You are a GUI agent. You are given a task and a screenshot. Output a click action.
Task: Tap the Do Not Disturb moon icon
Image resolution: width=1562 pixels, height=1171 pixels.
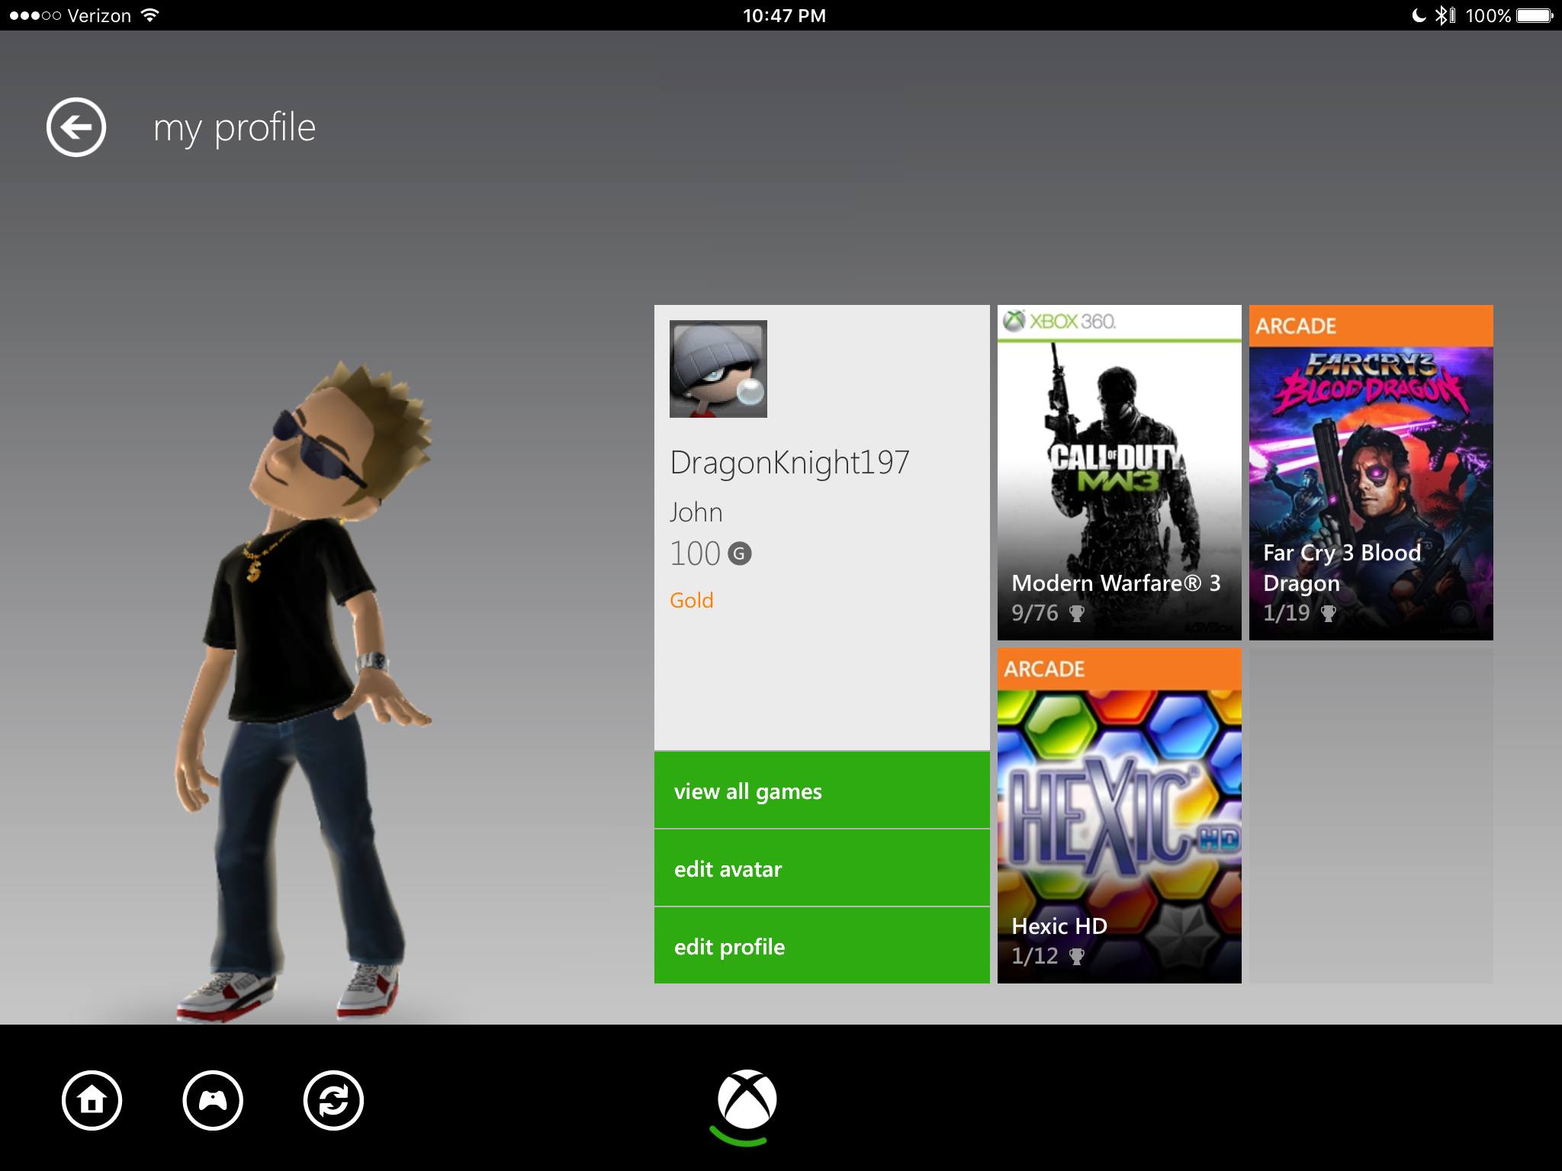(x=1419, y=15)
